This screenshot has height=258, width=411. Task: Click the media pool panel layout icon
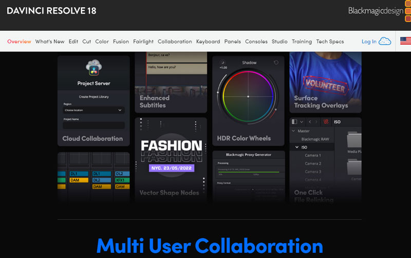294,122
